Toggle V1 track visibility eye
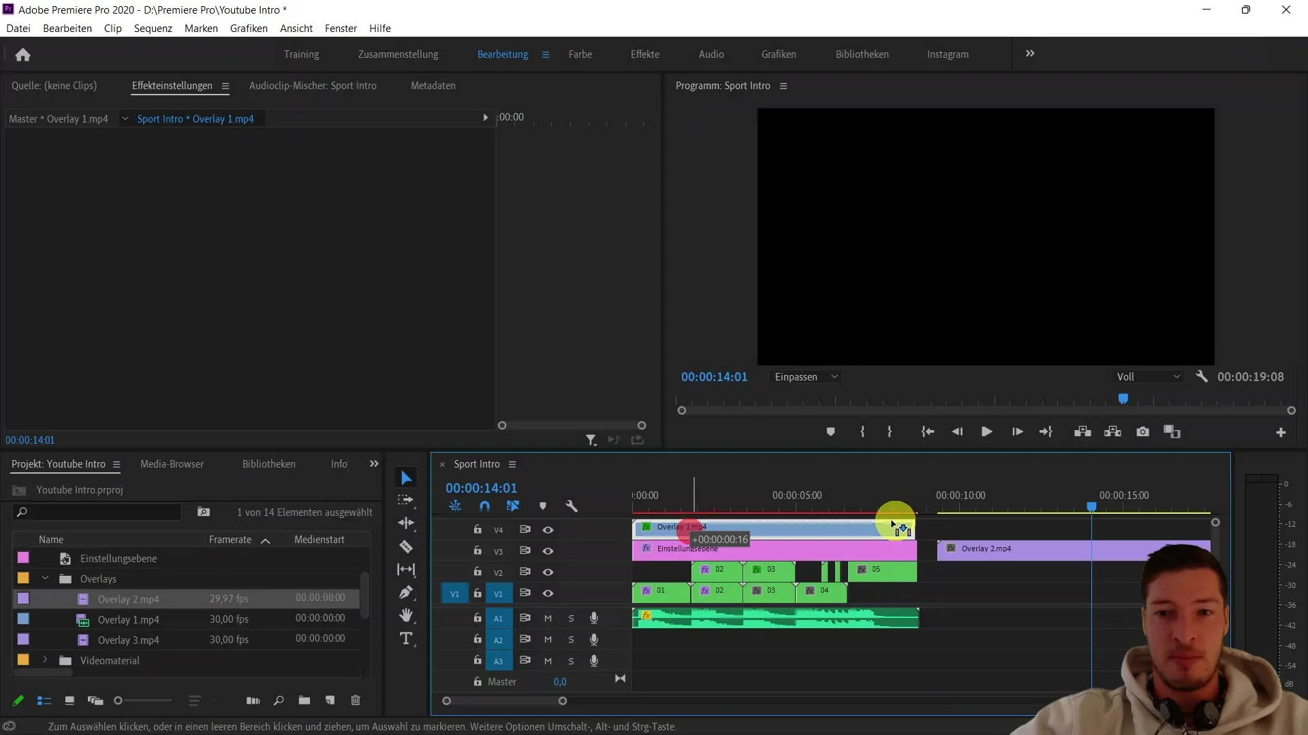The width and height of the screenshot is (1308, 735). [x=548, y=593]
